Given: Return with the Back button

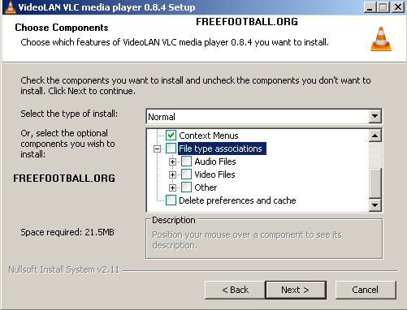Looking at the screenshot, I should [235, 290].
